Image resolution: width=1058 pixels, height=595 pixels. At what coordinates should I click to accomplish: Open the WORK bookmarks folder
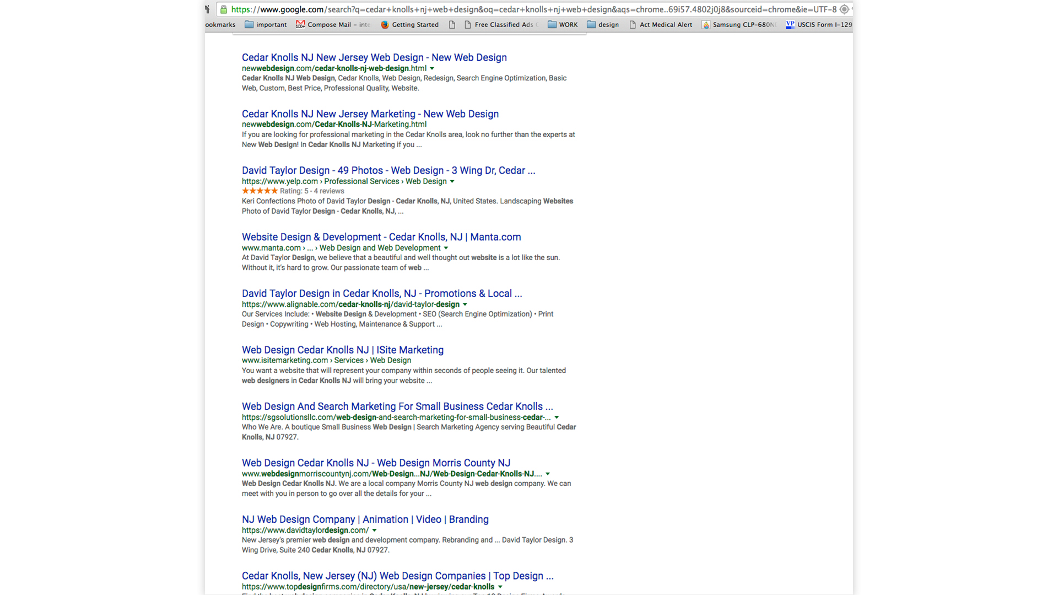click(x=563, y=24)
